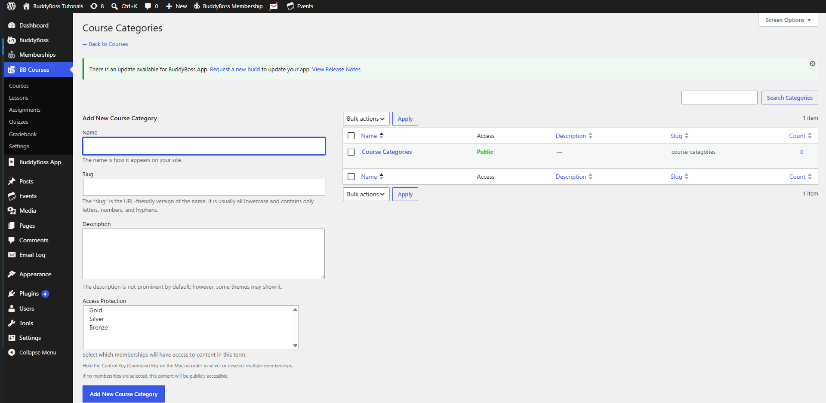Viewport: 826px width, 403px height.
Task: Open the updates icon showing 8
Action: (x=94, y=6)
